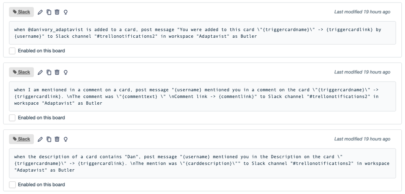Screen dimensions: 405x194
Task: Trash the mentioned-in-comment rule
Action: click(x=57, y=72)
